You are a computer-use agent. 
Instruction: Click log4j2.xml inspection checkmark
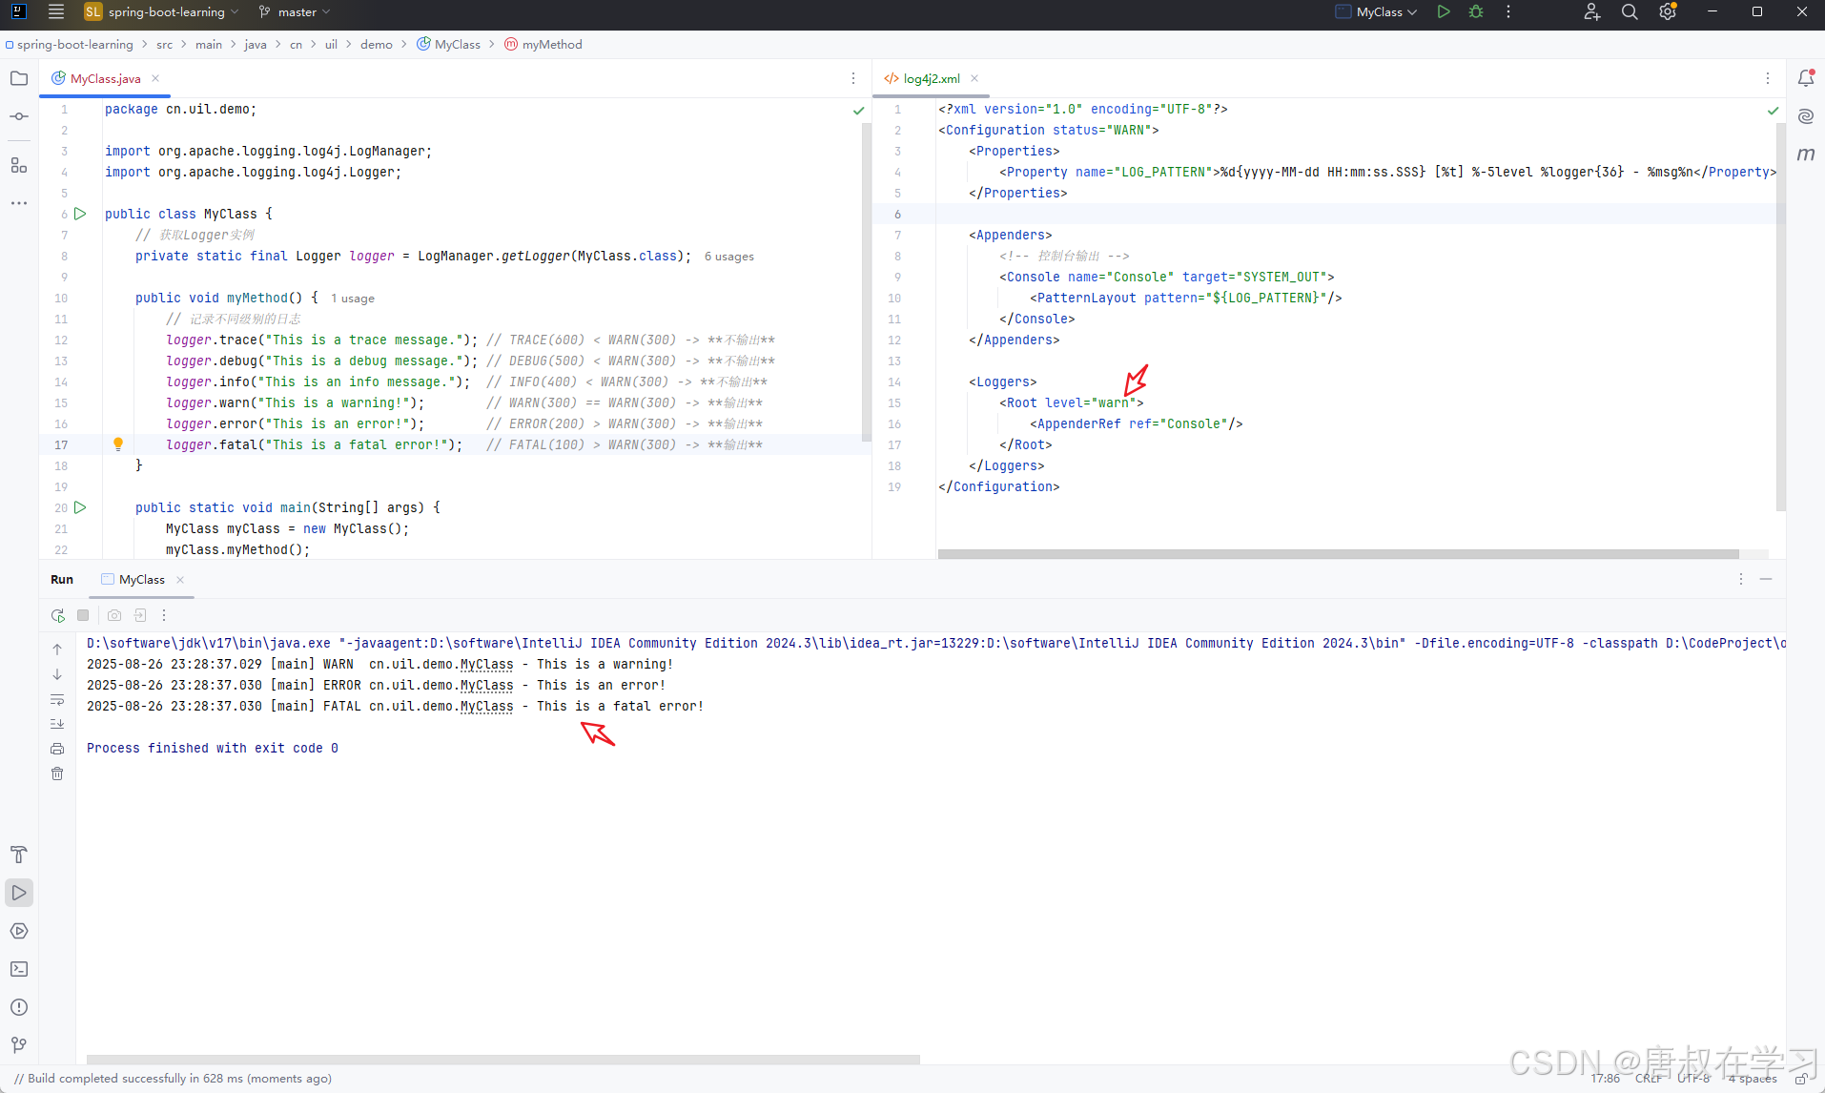(1774, 110)
